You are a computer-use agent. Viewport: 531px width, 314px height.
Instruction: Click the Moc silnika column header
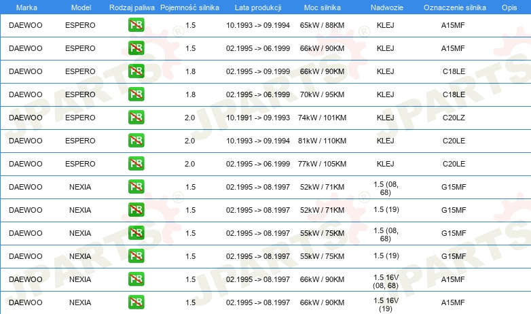pyautogui.click(x=322, y=7)
